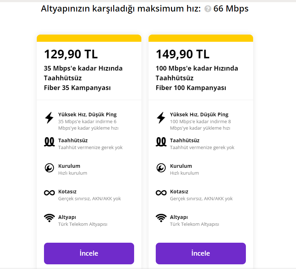296x269 pixels.
Task: Click the Fiber 35 Kampanyası title text
Action: click(77, 88)
